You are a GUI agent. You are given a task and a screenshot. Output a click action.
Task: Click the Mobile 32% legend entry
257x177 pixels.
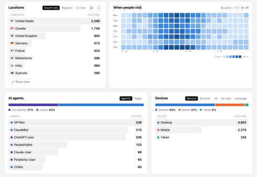(x=188, y=110)
